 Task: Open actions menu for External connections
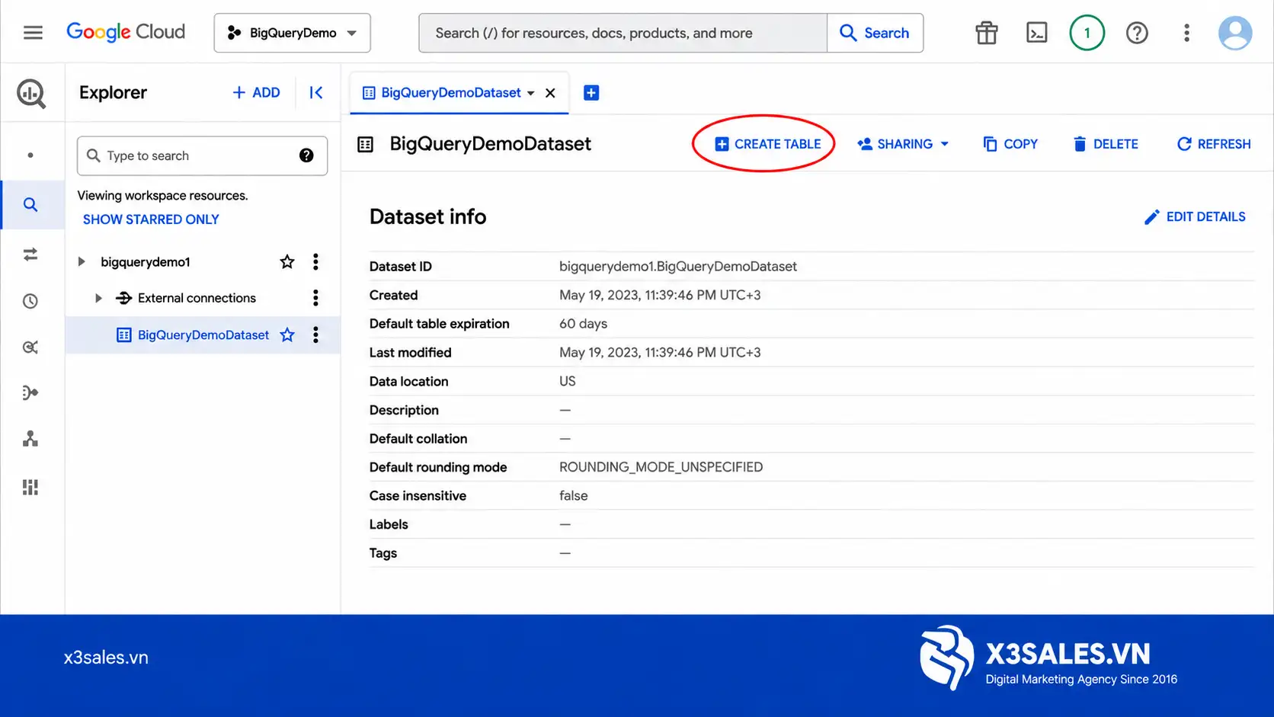click(x=315, y=298)
